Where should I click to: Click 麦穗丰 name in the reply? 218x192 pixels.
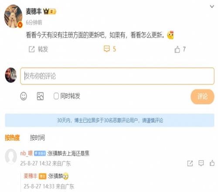point(31,176)
